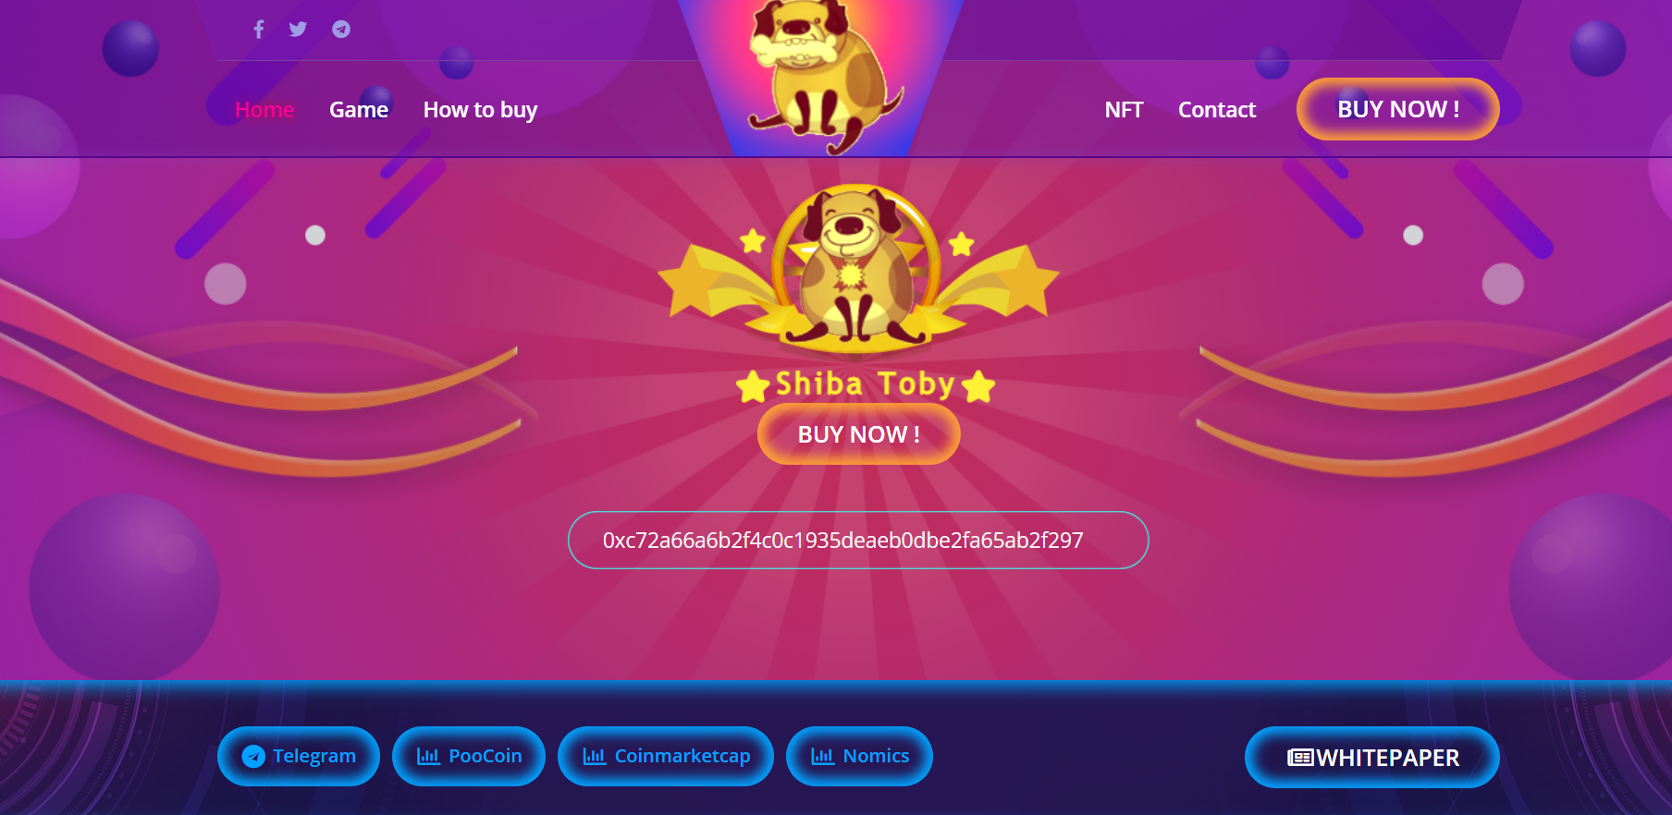Open the Game menu item
Viewport: 1672px width, 815px height.
pos(359,110)
